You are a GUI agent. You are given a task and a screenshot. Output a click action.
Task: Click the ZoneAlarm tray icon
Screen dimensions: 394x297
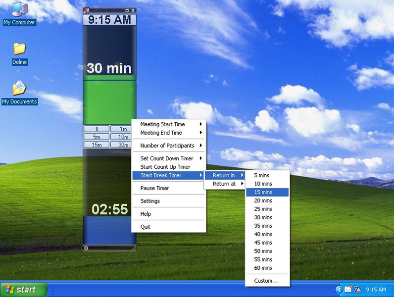357,290
